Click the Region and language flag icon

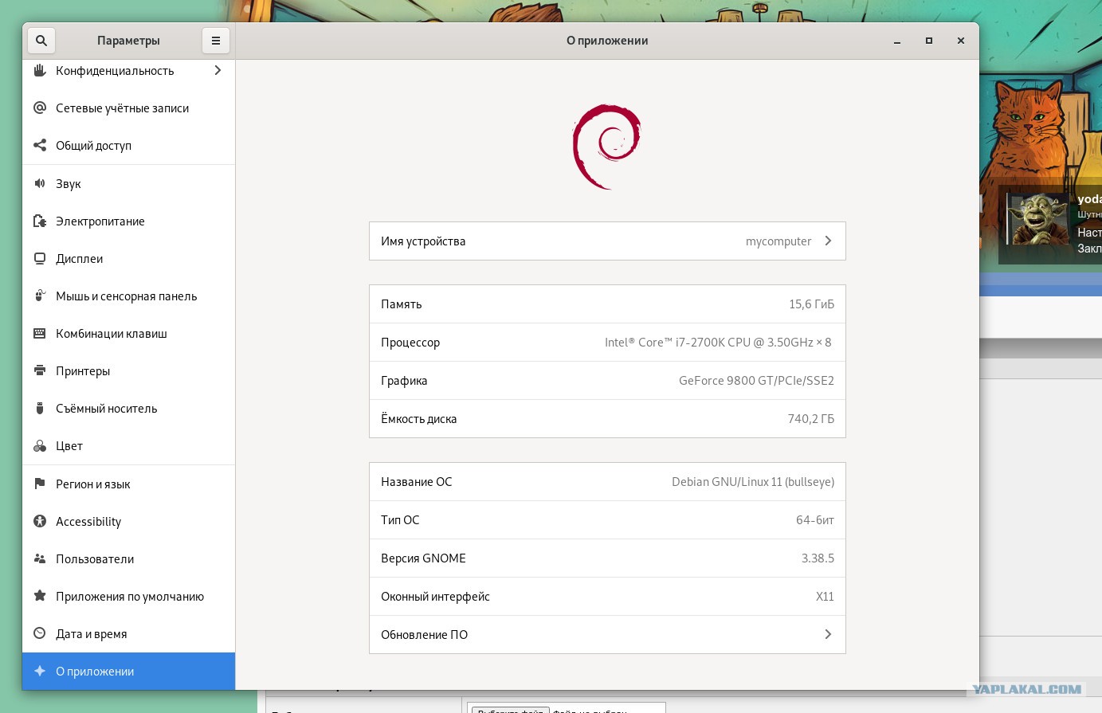pyautogui.click(x=40, y=484)
